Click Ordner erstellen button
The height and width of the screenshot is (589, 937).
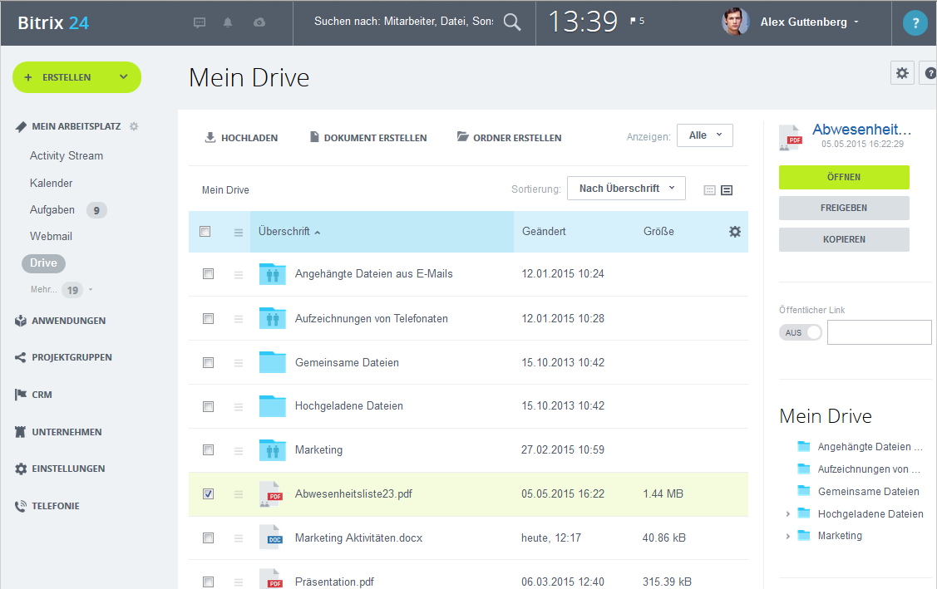509,137
